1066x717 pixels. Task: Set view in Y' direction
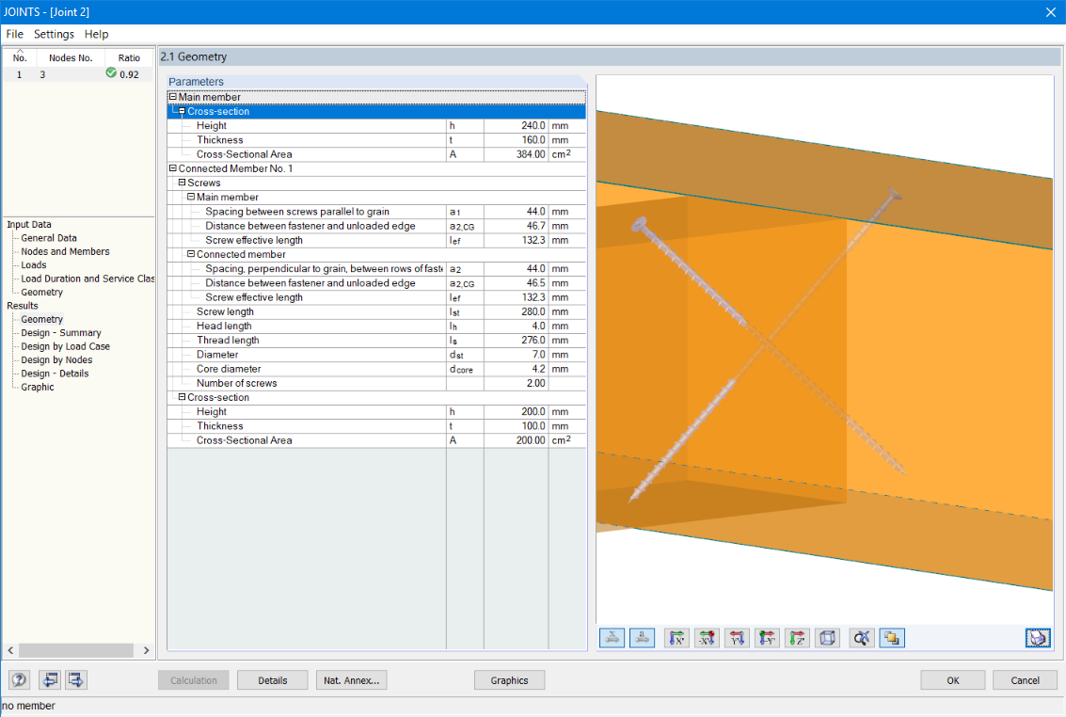click(737, 638)
